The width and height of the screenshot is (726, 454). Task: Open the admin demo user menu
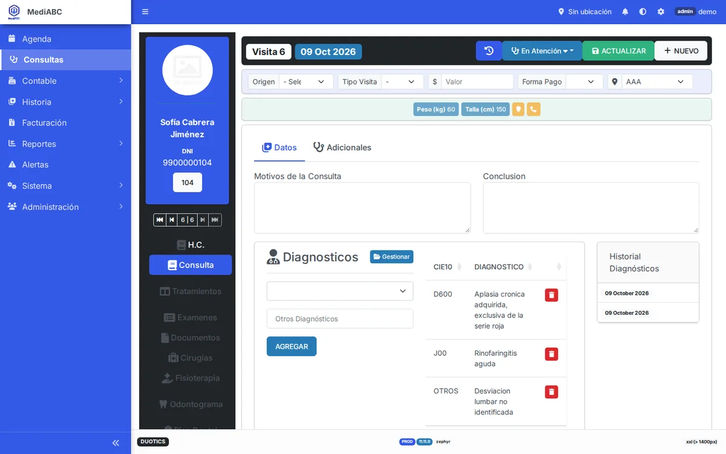pyautogui.click(x=696, y=12)
